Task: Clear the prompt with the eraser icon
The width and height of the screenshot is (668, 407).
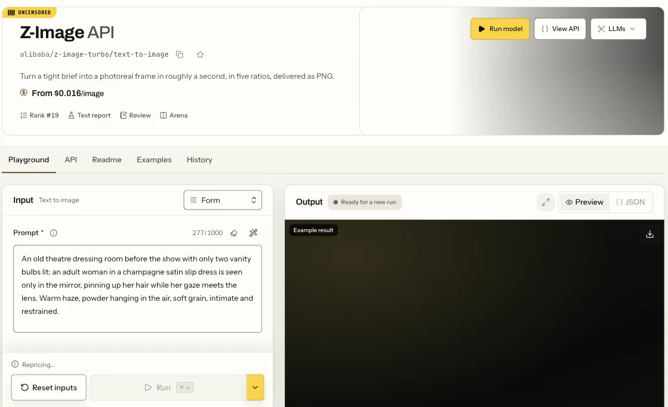Action: [234, 233]
